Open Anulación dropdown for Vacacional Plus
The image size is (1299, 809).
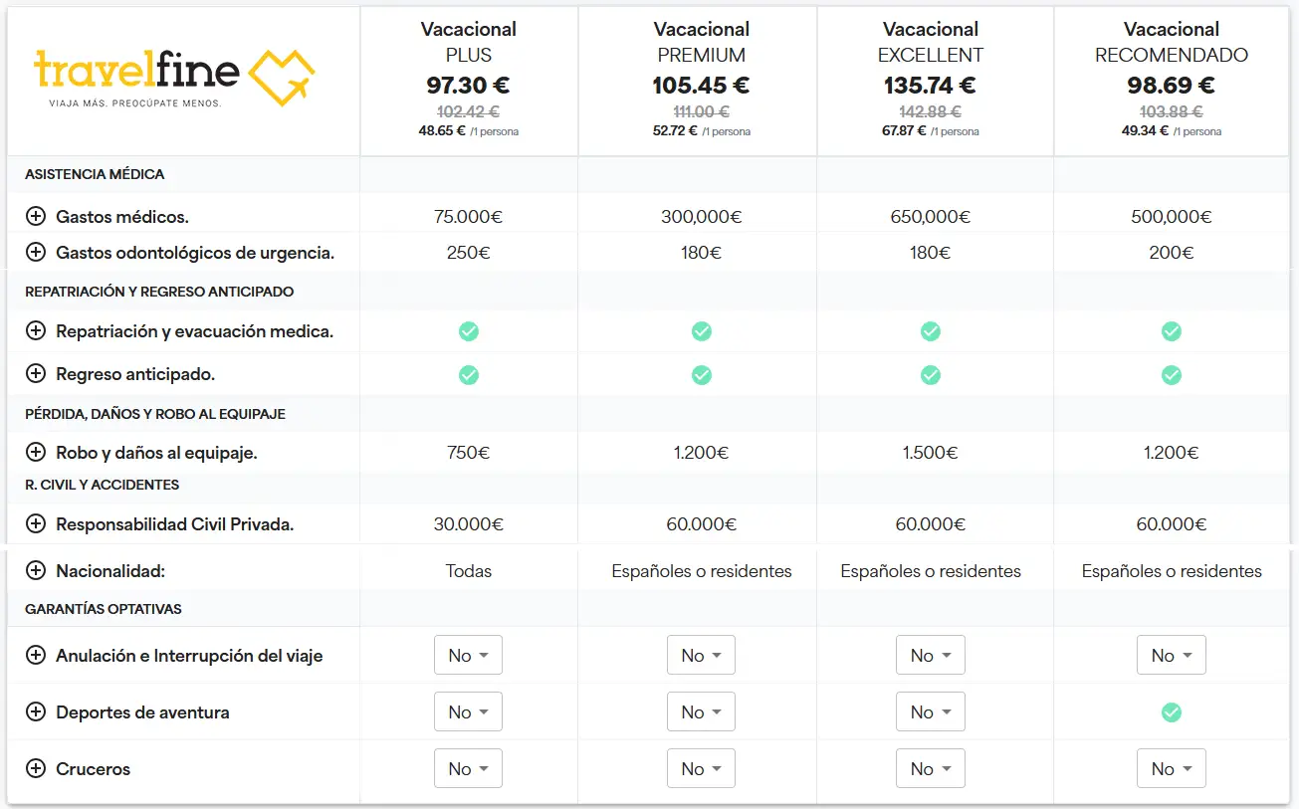pyautogui.click(x=469, y=656)
